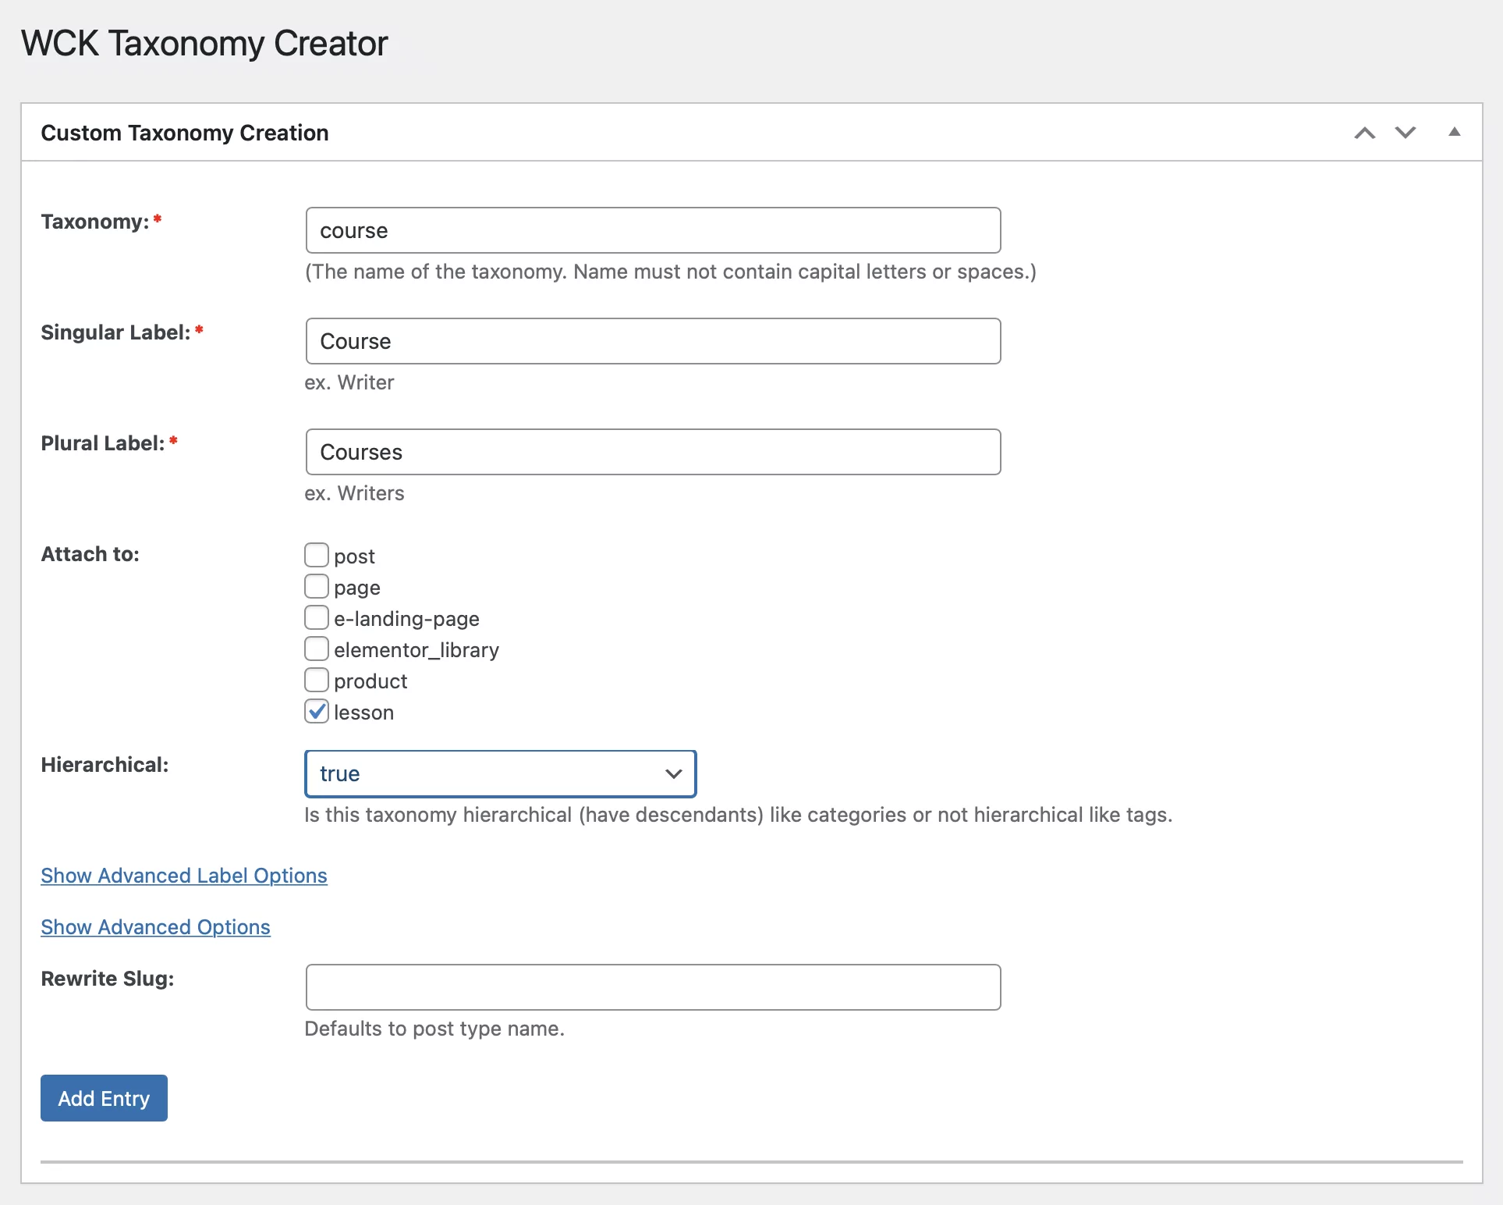The height and width of the screenshot is (1205, 1503).
Task: Enable e-landing-page attachment checkbox
Action: click(316, 617)
